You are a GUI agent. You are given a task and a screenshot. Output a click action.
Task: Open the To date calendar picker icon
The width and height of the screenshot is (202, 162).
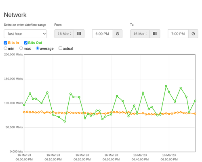click(x=155, y=34)
